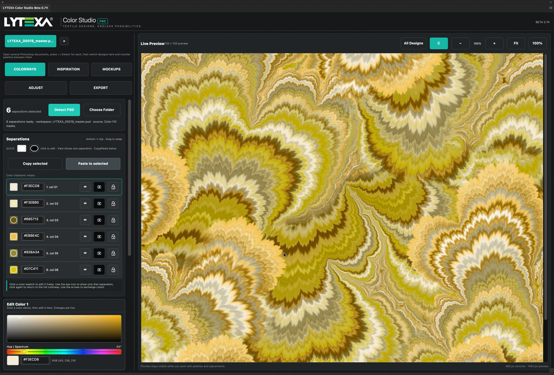Swap colors using col 02 arrows icon
This screenshot has width=554, height=375.
coord(85,203)
